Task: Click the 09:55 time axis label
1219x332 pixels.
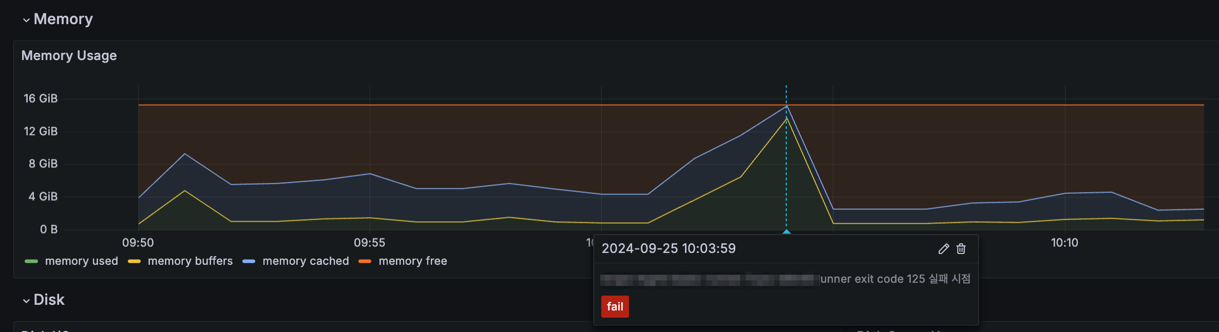Action: tap(369, 243)
